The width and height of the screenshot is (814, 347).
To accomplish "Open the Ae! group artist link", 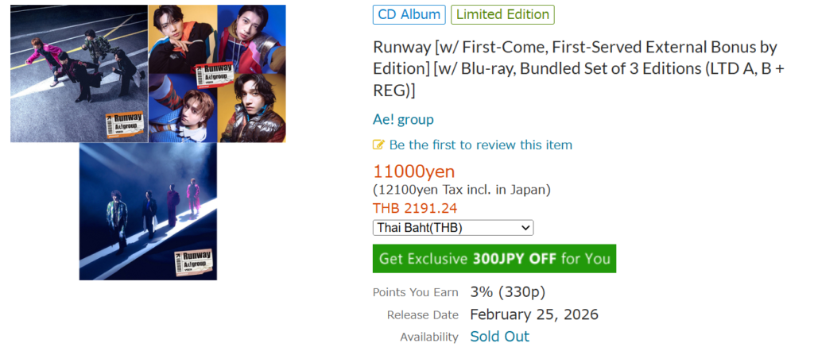I will [403, 119].
